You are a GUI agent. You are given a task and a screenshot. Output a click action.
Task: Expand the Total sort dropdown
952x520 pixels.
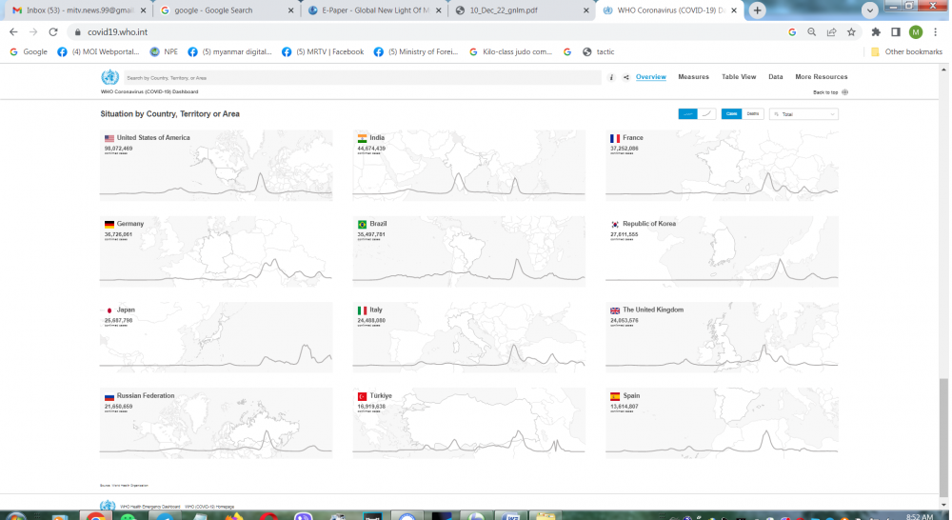[x=804, y=113]
